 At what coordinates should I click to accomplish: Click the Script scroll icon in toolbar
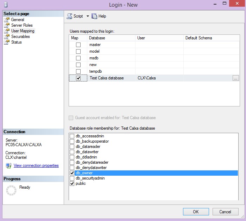(x=69, y=16)
